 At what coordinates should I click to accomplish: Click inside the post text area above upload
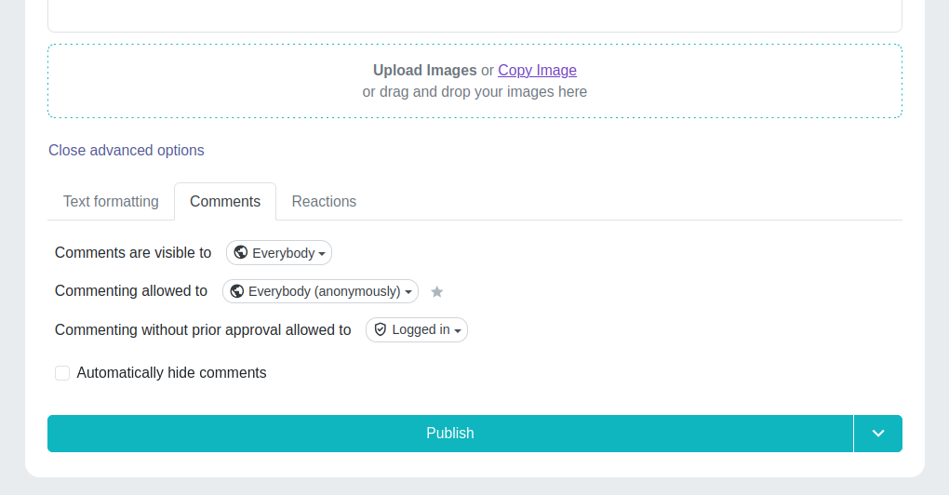[474, 15]
